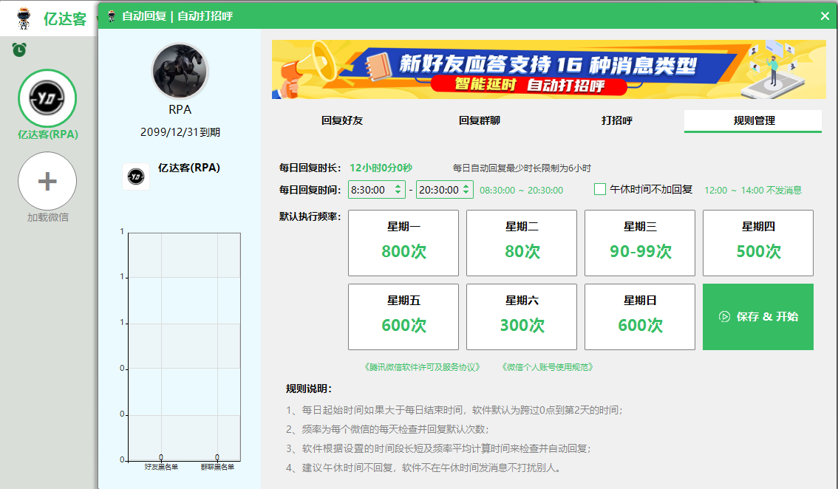Select the 星期一 800次 frequency card
The height and width of the screenshot is (489, 838).
403,242
